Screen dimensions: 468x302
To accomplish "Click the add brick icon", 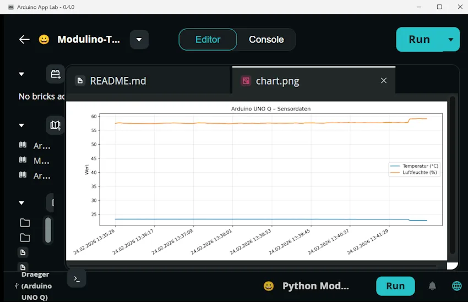I will [56, 74].
